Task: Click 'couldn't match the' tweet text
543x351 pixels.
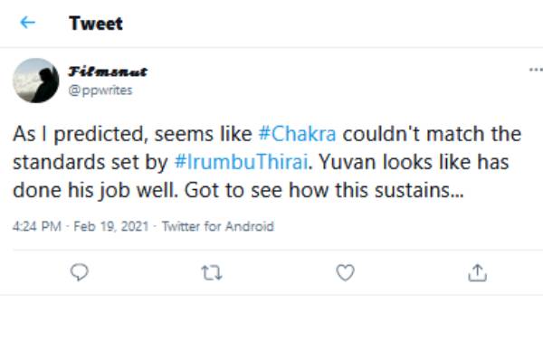Action: point(432,134)
